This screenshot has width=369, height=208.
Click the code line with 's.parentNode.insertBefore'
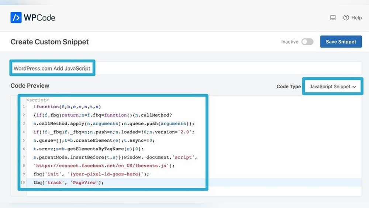click(x=115, y=157)
